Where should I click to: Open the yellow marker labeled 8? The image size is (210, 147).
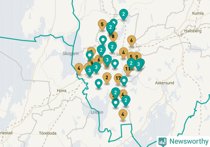pos(113,36)
